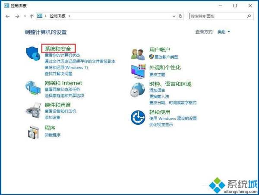Viewport: 259px width, 195px height.
Task: Click the Programs disc box icon
Action: tap(34, 132)
